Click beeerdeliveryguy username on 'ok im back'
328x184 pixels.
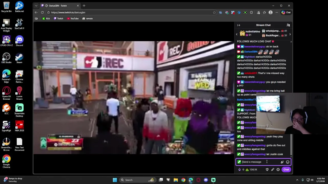(x=254, y=47)
